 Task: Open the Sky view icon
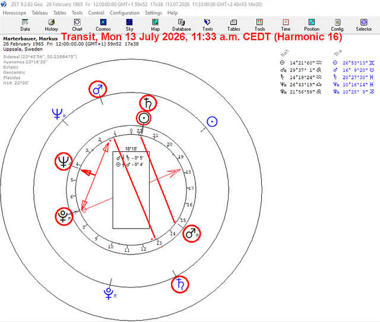pos(129,23)
